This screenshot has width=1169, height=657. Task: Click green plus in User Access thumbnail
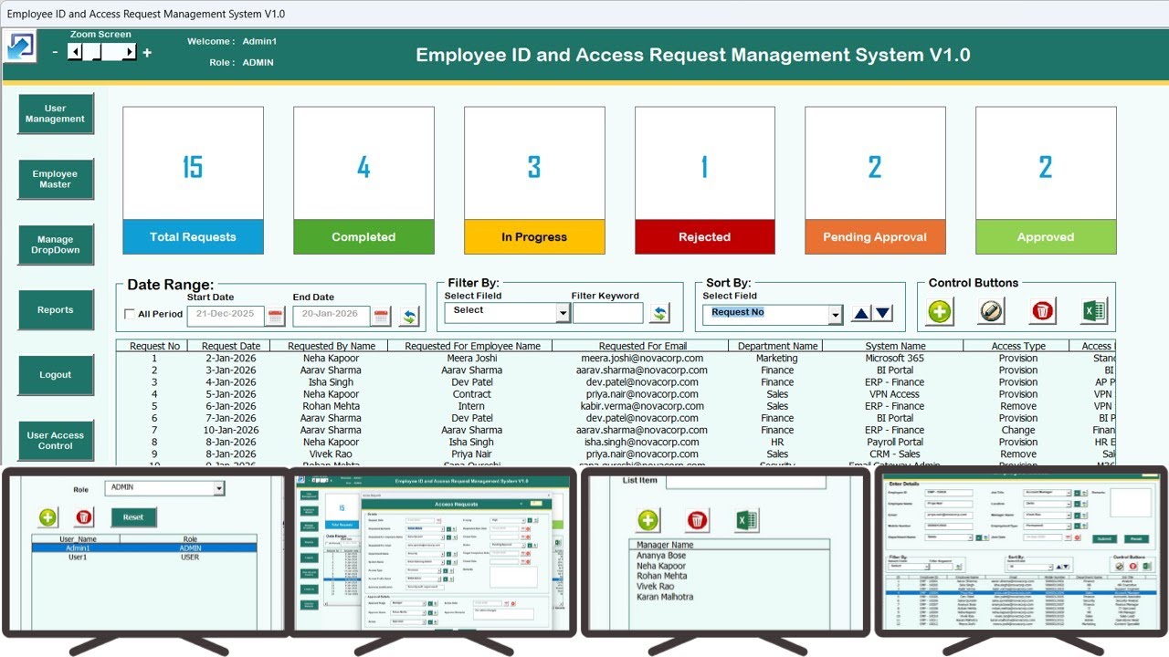[48, 517]
